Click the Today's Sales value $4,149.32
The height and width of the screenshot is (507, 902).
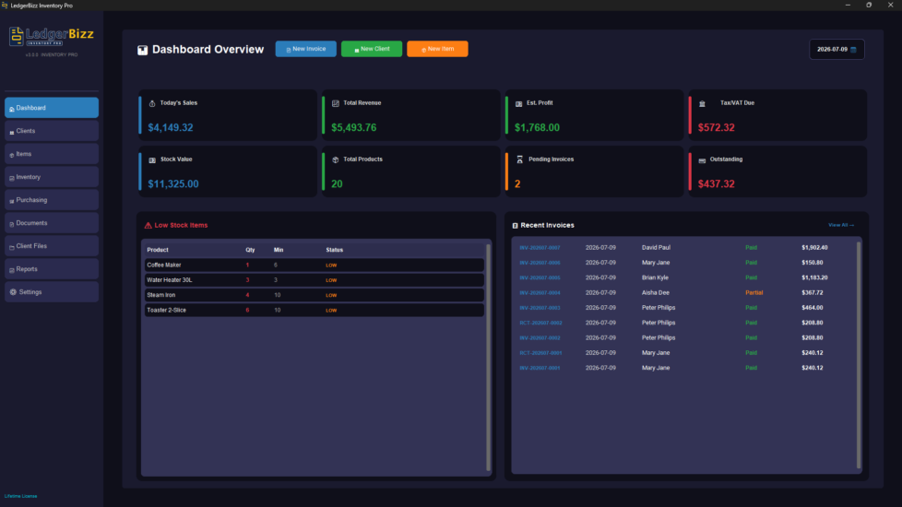click(x=171, y=127)
